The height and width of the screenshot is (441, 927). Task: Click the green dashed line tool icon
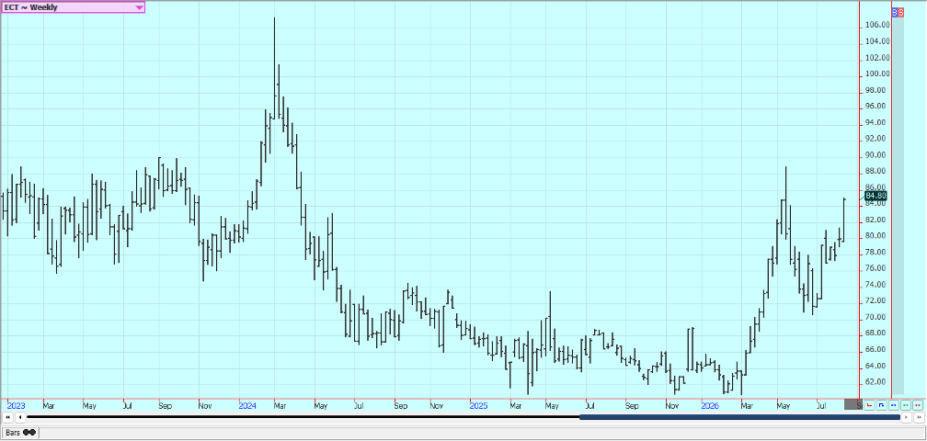(905, 405)
